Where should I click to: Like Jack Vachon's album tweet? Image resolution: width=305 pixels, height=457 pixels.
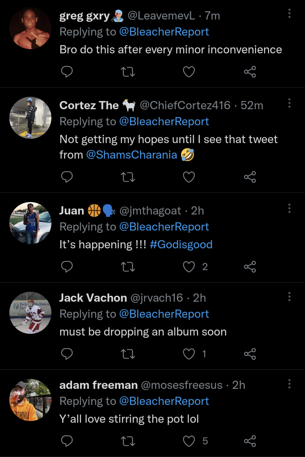click(189, 354)
